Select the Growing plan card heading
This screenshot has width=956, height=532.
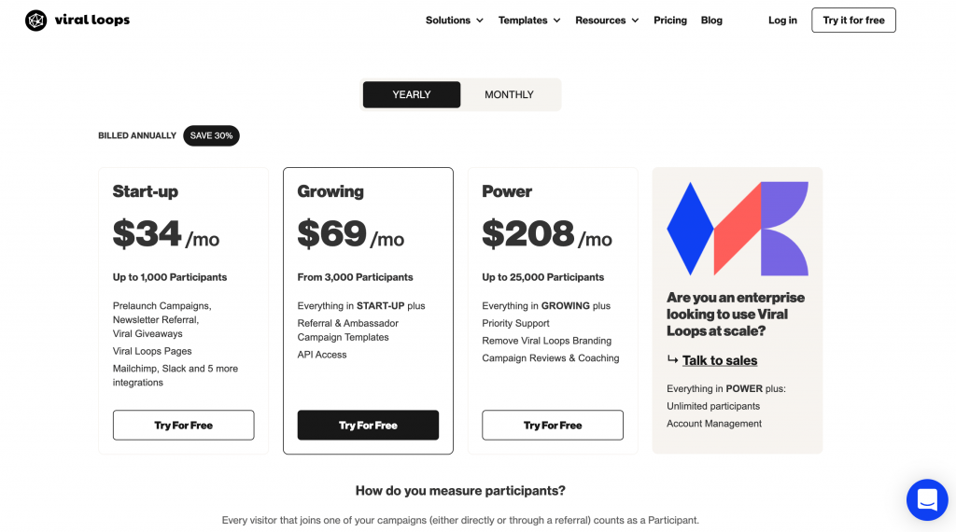pos(330,191)
